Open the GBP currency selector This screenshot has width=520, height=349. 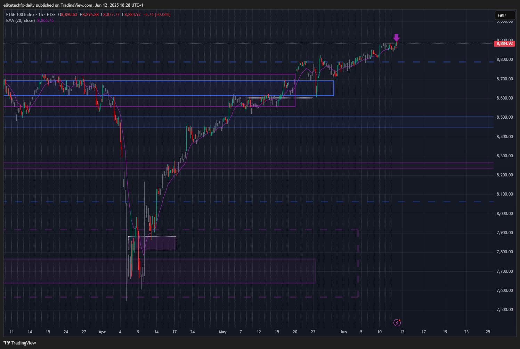pos(505,15)
